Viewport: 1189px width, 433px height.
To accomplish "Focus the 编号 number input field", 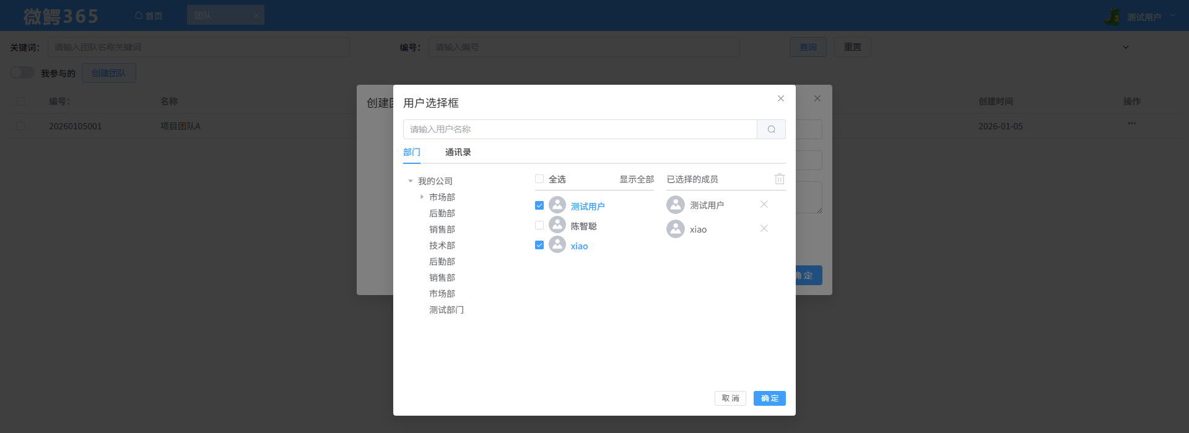I will click(x=584, y=47).
